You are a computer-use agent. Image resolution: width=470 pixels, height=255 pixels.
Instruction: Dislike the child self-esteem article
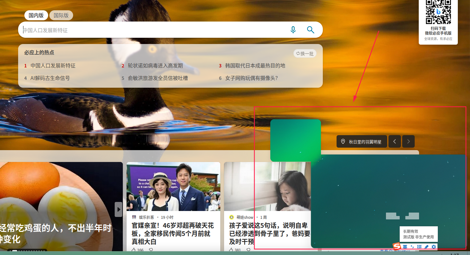tap(248, 250)
